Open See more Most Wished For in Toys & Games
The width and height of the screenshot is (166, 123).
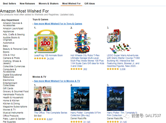pyautogui.click(x=58, y=24)
